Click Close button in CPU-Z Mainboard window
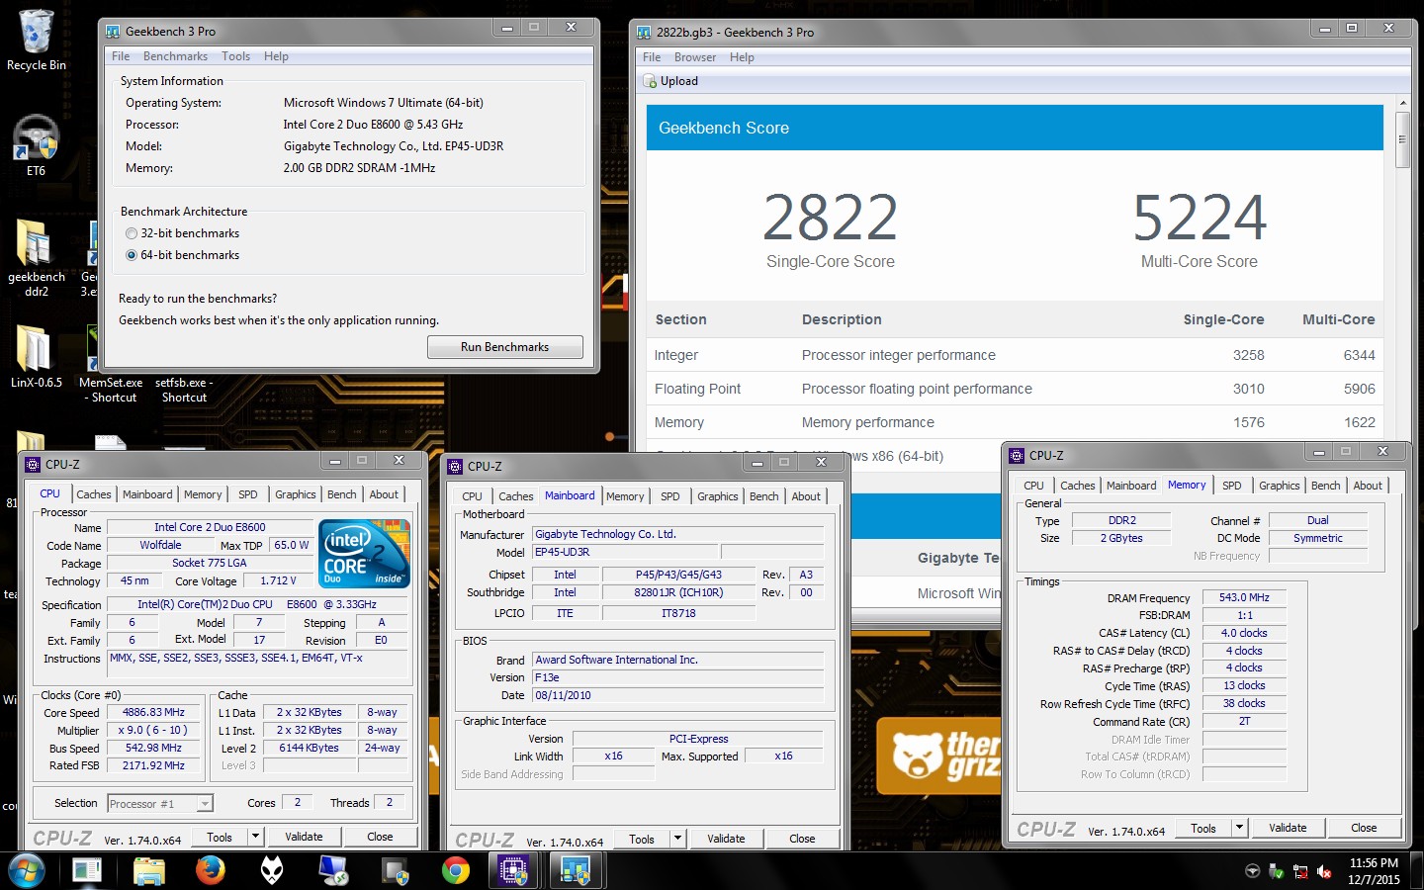1424x890 pixels. tap(802, 839)
